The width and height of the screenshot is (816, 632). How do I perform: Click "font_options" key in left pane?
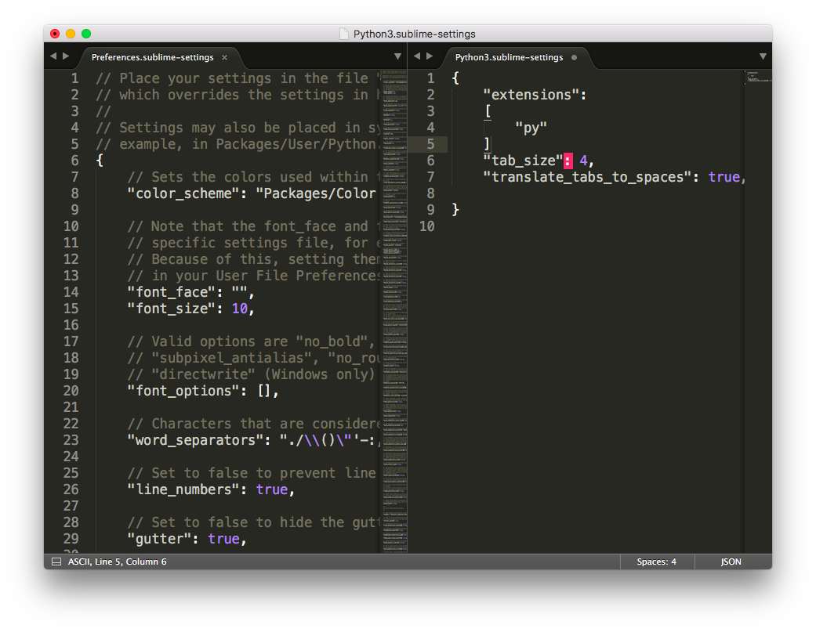pyautogui.click(x=183, y=391)
